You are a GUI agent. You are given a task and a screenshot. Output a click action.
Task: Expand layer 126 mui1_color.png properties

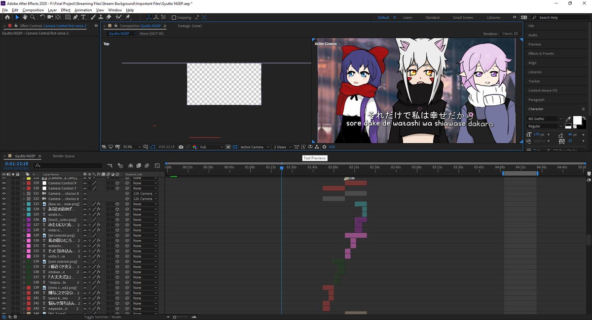click(23, 220)
